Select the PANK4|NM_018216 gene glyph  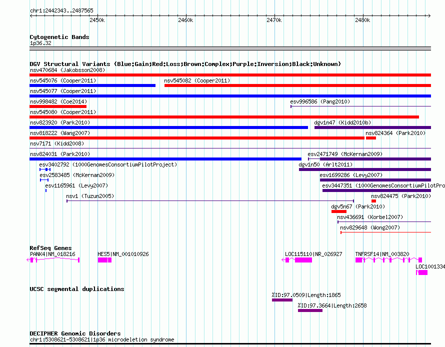pos(53,260)
